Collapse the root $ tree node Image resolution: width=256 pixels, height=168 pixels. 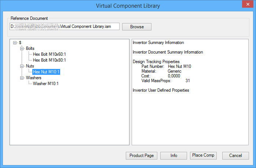(x=15, y=43)
